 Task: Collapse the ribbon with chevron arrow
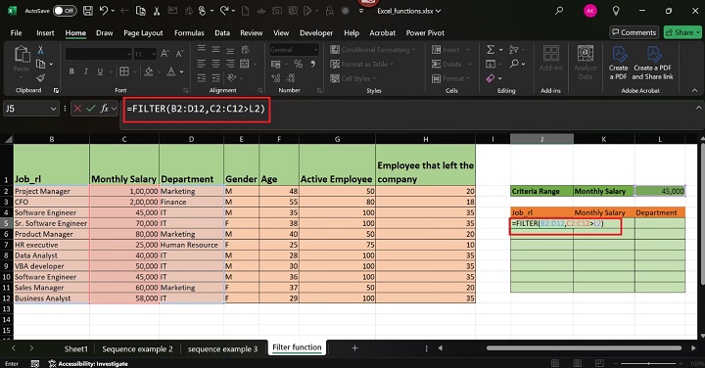pos(694,90)
